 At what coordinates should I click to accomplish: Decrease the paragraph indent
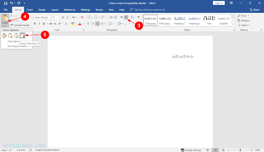pyautogui.click(x=111, y=17)
